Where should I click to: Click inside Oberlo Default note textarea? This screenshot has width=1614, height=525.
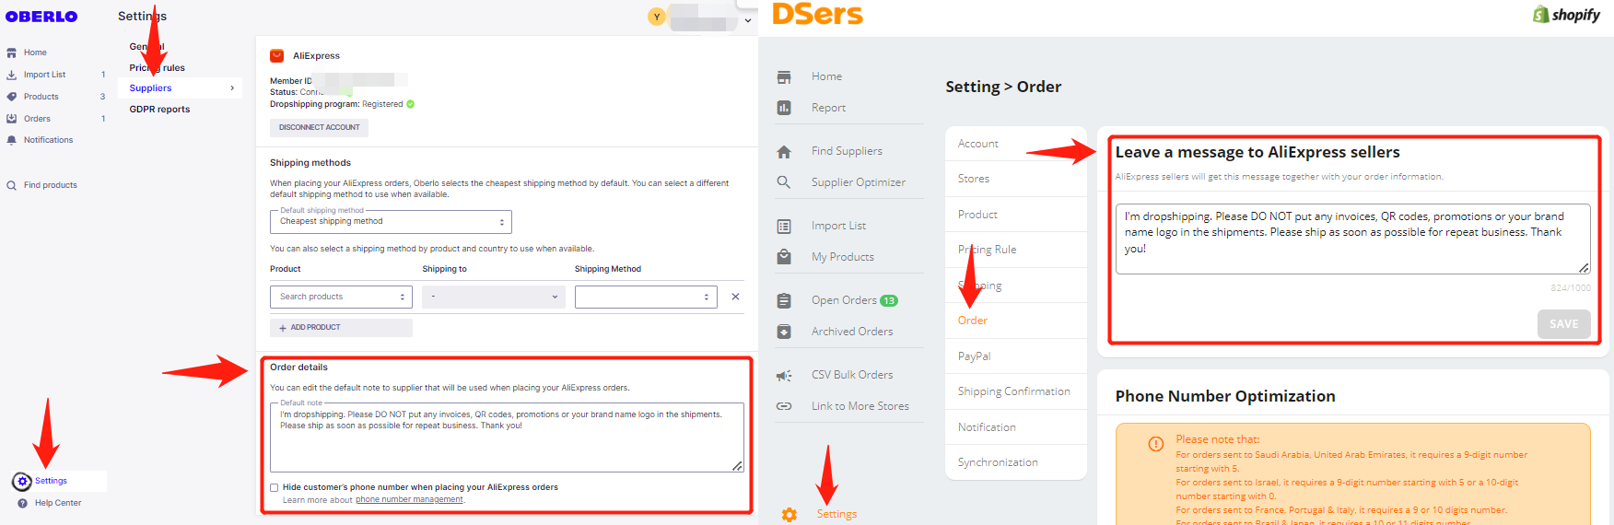click(507, 437)
